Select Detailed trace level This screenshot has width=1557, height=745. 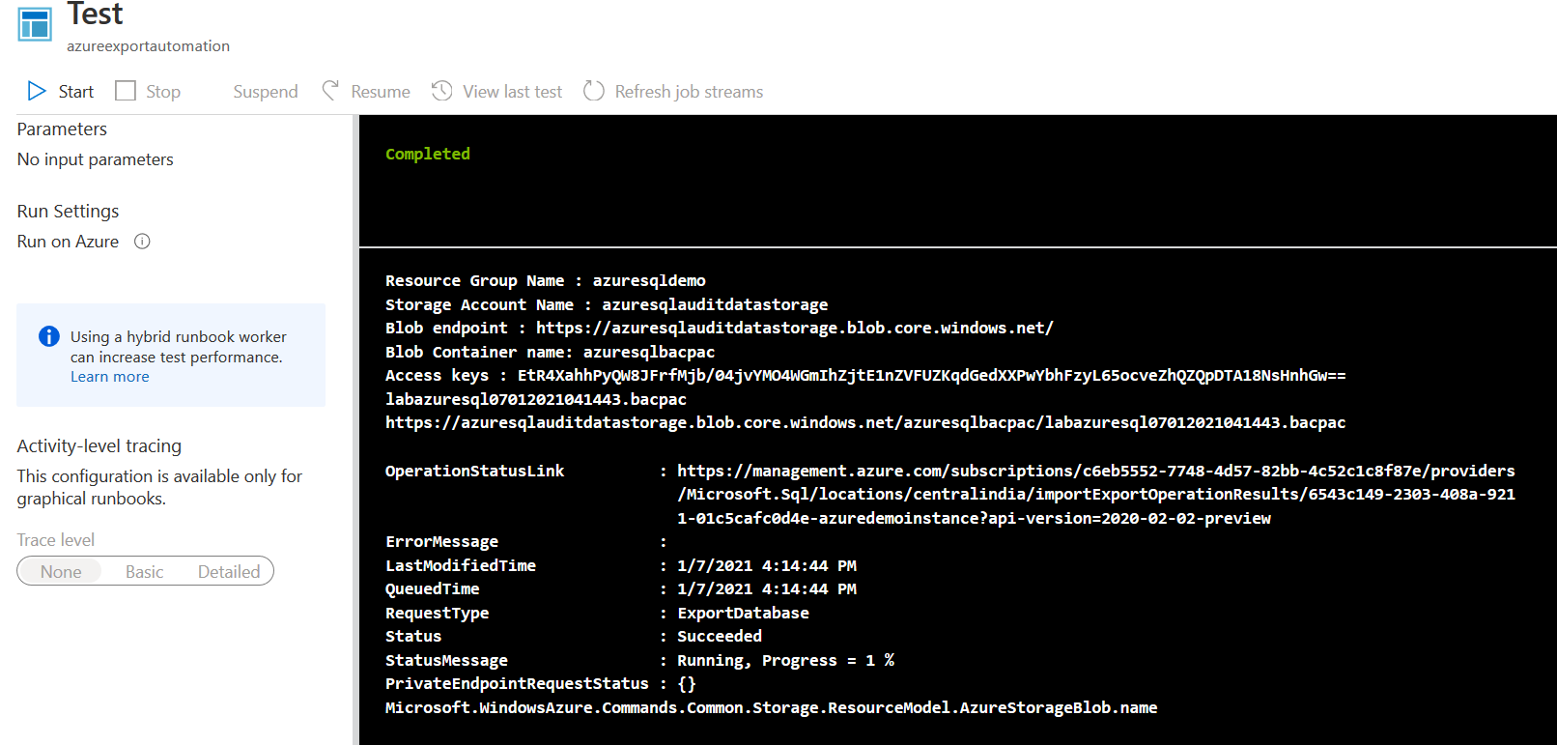tap(229, 572)
